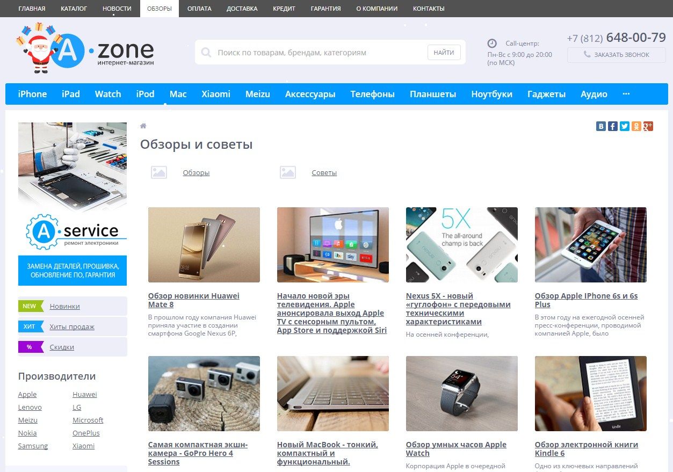The width and height of the screenshot is (673, 472).
Task: Click the Заказать звонок button
Action: point(616,55)
